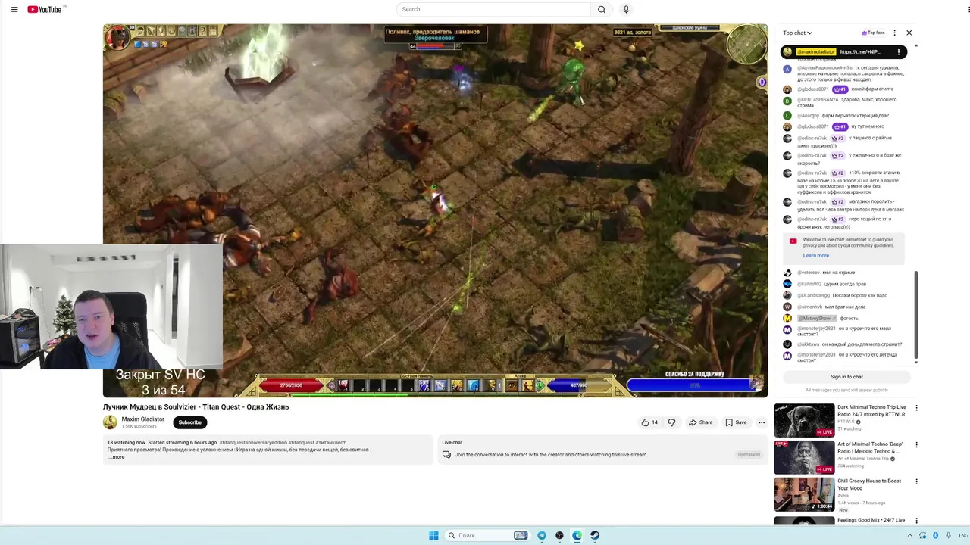
Task: Open options for Feelings Good Mix video
Action: pos(916,521)
